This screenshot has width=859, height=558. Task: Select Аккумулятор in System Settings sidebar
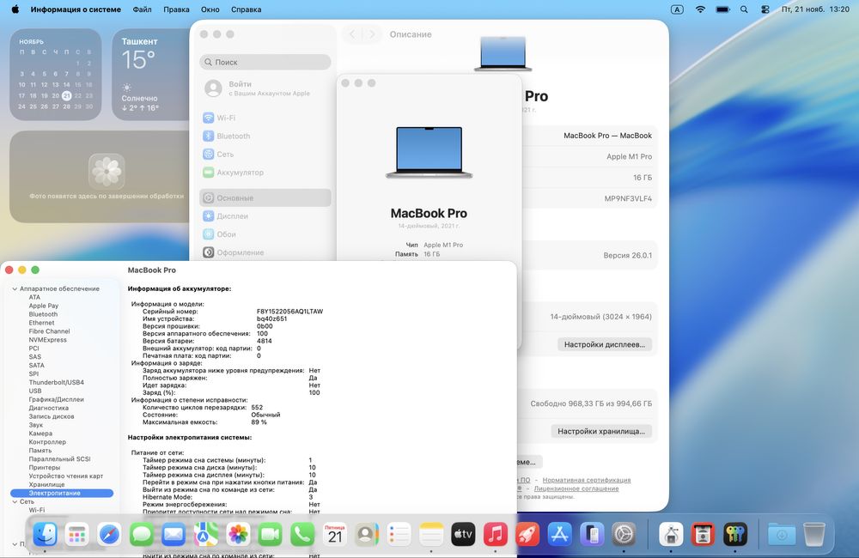(265, 172)
